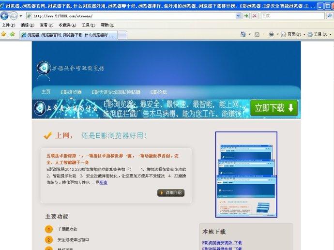
Task: Click the E影 banner logo beside 上帝是女孩
Action: (x=40, y=108)
